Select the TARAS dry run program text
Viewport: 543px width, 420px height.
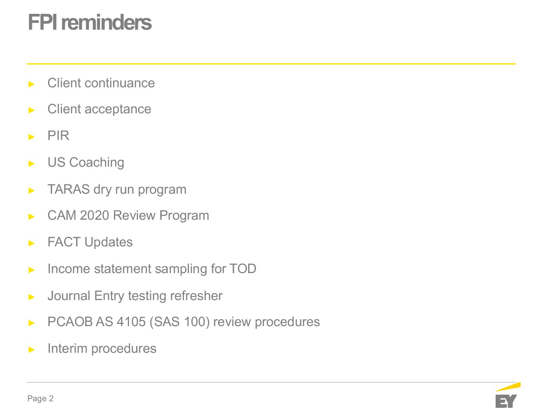tap(117, 189)
